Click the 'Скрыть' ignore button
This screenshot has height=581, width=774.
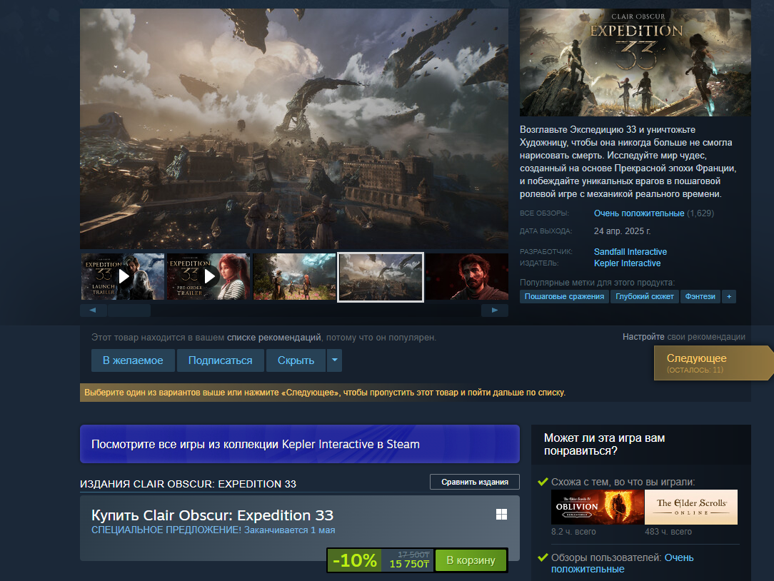click(296, 360)
